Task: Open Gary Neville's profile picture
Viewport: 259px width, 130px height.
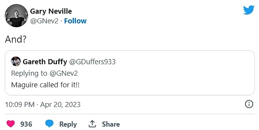Action: 16,16
